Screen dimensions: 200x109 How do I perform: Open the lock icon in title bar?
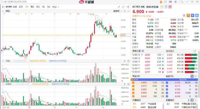(x=161, y=2)
